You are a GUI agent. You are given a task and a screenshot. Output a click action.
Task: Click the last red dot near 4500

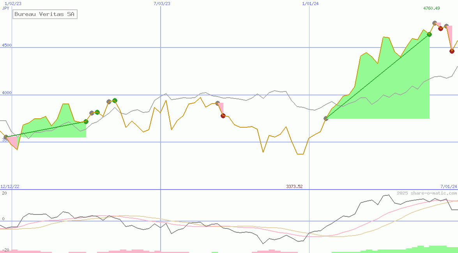pyautogui.click(x=452, y=51)
